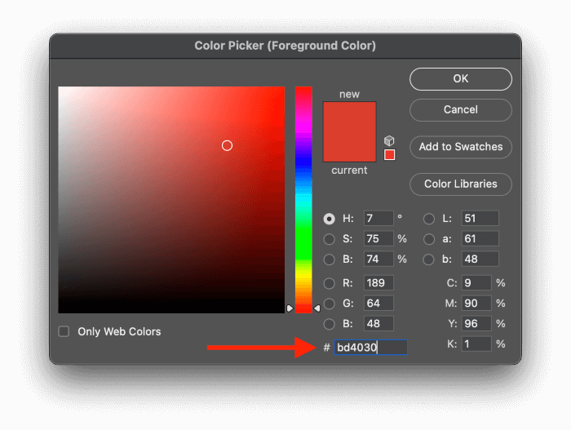This screenshot has width=571, height=430.
Task: Click the Y yellow field showing 96
Action: click(x=476, y=324)
